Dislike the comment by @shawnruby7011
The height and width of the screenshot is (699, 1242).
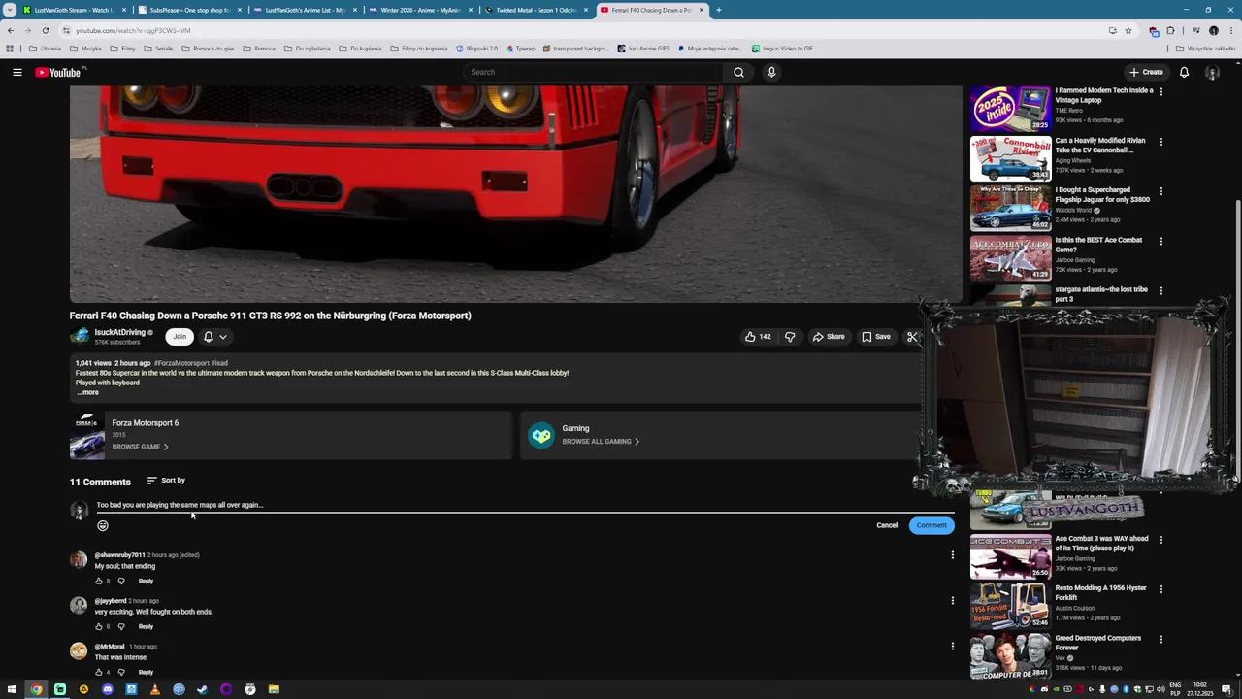pyautogui.click(x=121, y=581)
